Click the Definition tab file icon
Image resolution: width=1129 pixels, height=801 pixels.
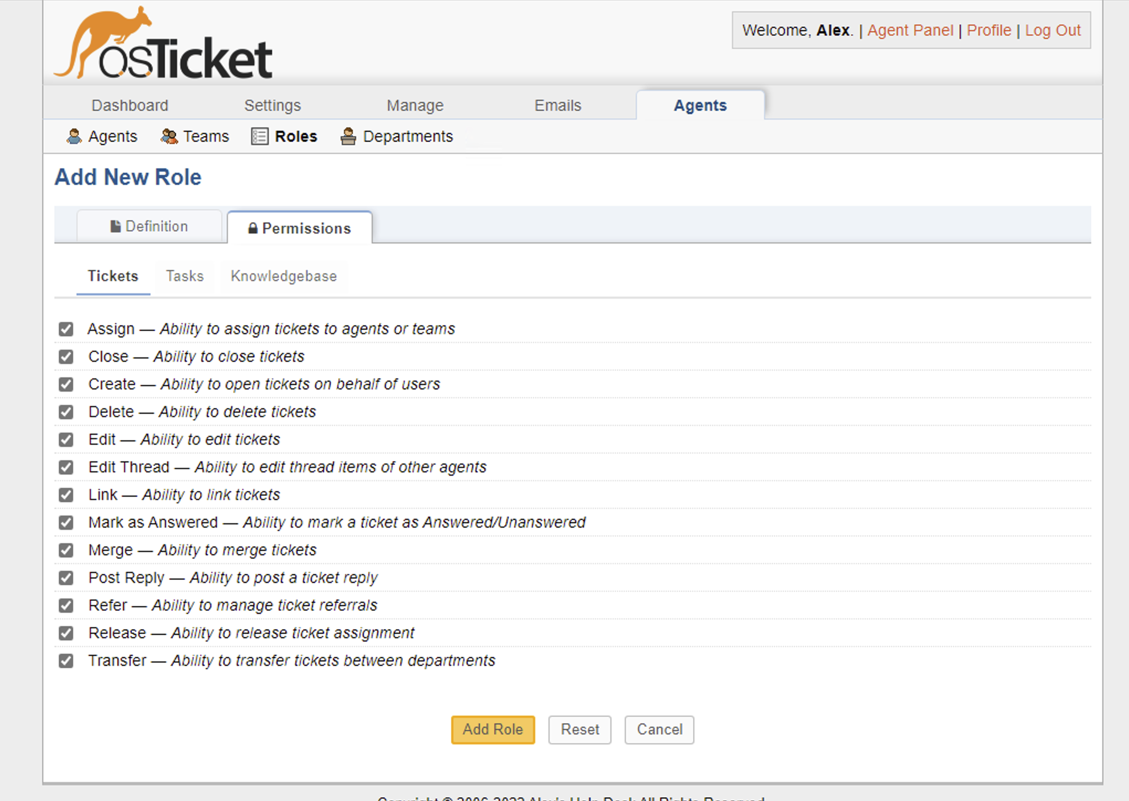pyautogui.click(x=115, y=227)
